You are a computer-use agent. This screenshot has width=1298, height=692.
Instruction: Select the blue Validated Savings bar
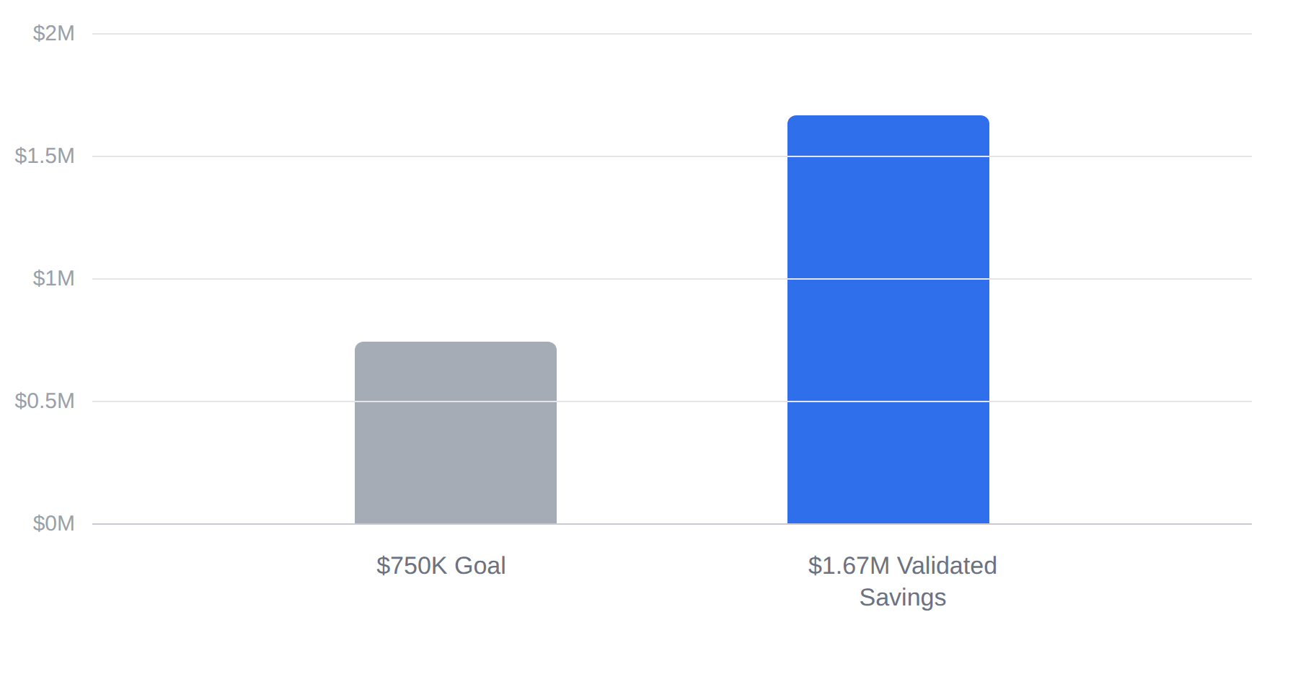tap(888, 319)
